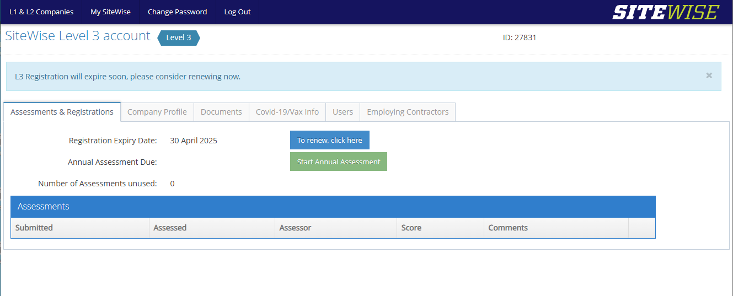Click the ID: 27831 text
The width and height of the screenshot is (733, 296).
coord(520,37)
